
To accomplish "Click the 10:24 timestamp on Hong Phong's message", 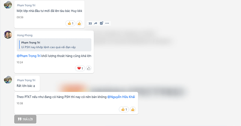I will tap(20, 62).
